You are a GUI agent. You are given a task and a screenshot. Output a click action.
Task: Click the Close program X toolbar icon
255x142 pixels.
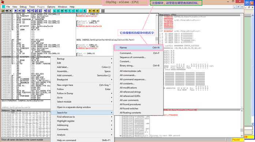[x=11, y=11]
